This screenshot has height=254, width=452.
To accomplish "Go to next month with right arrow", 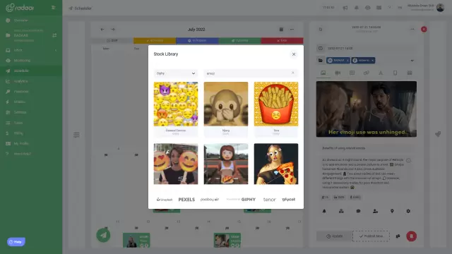I will [113, 30].
